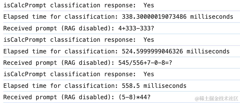Click the word milliseconds after 558.5
Image resolution: width=240 pixels, height=103 pixels.
[165, 85]
